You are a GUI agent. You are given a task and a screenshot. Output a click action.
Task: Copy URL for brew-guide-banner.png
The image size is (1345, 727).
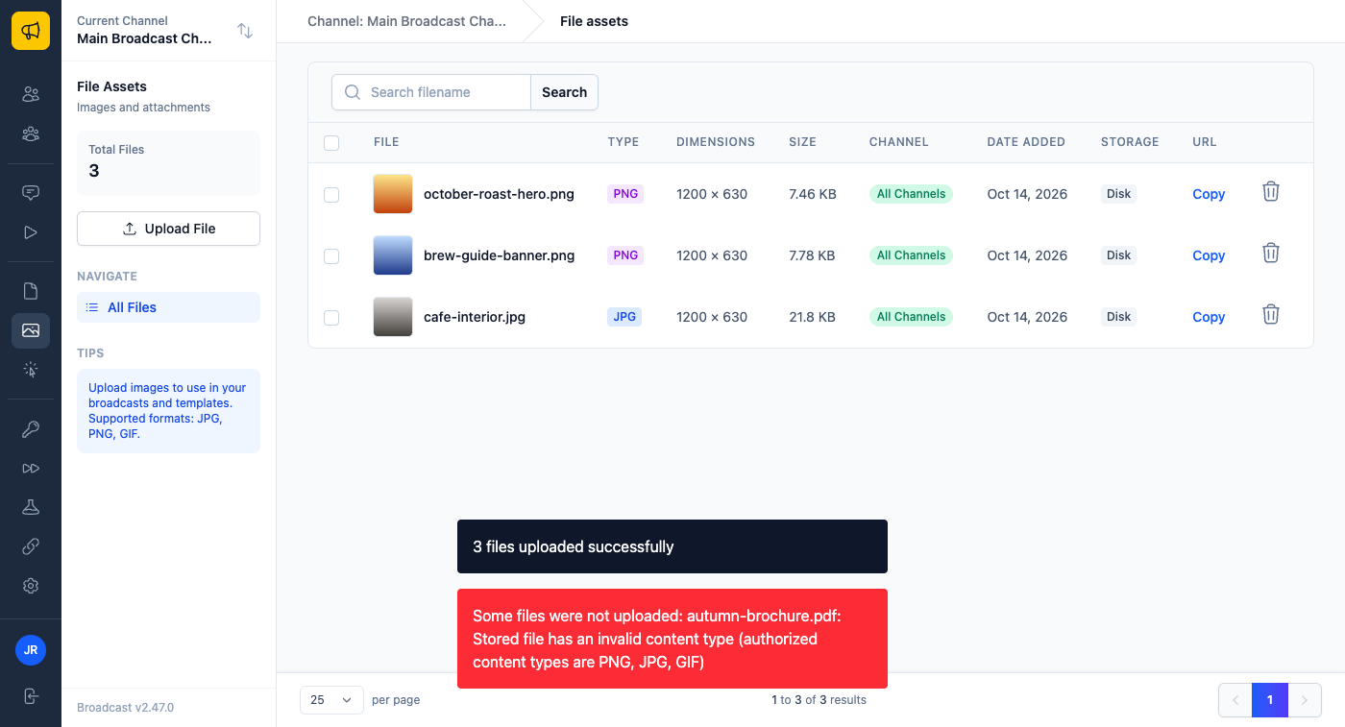pyautogui.click(x=1208, y=255)
